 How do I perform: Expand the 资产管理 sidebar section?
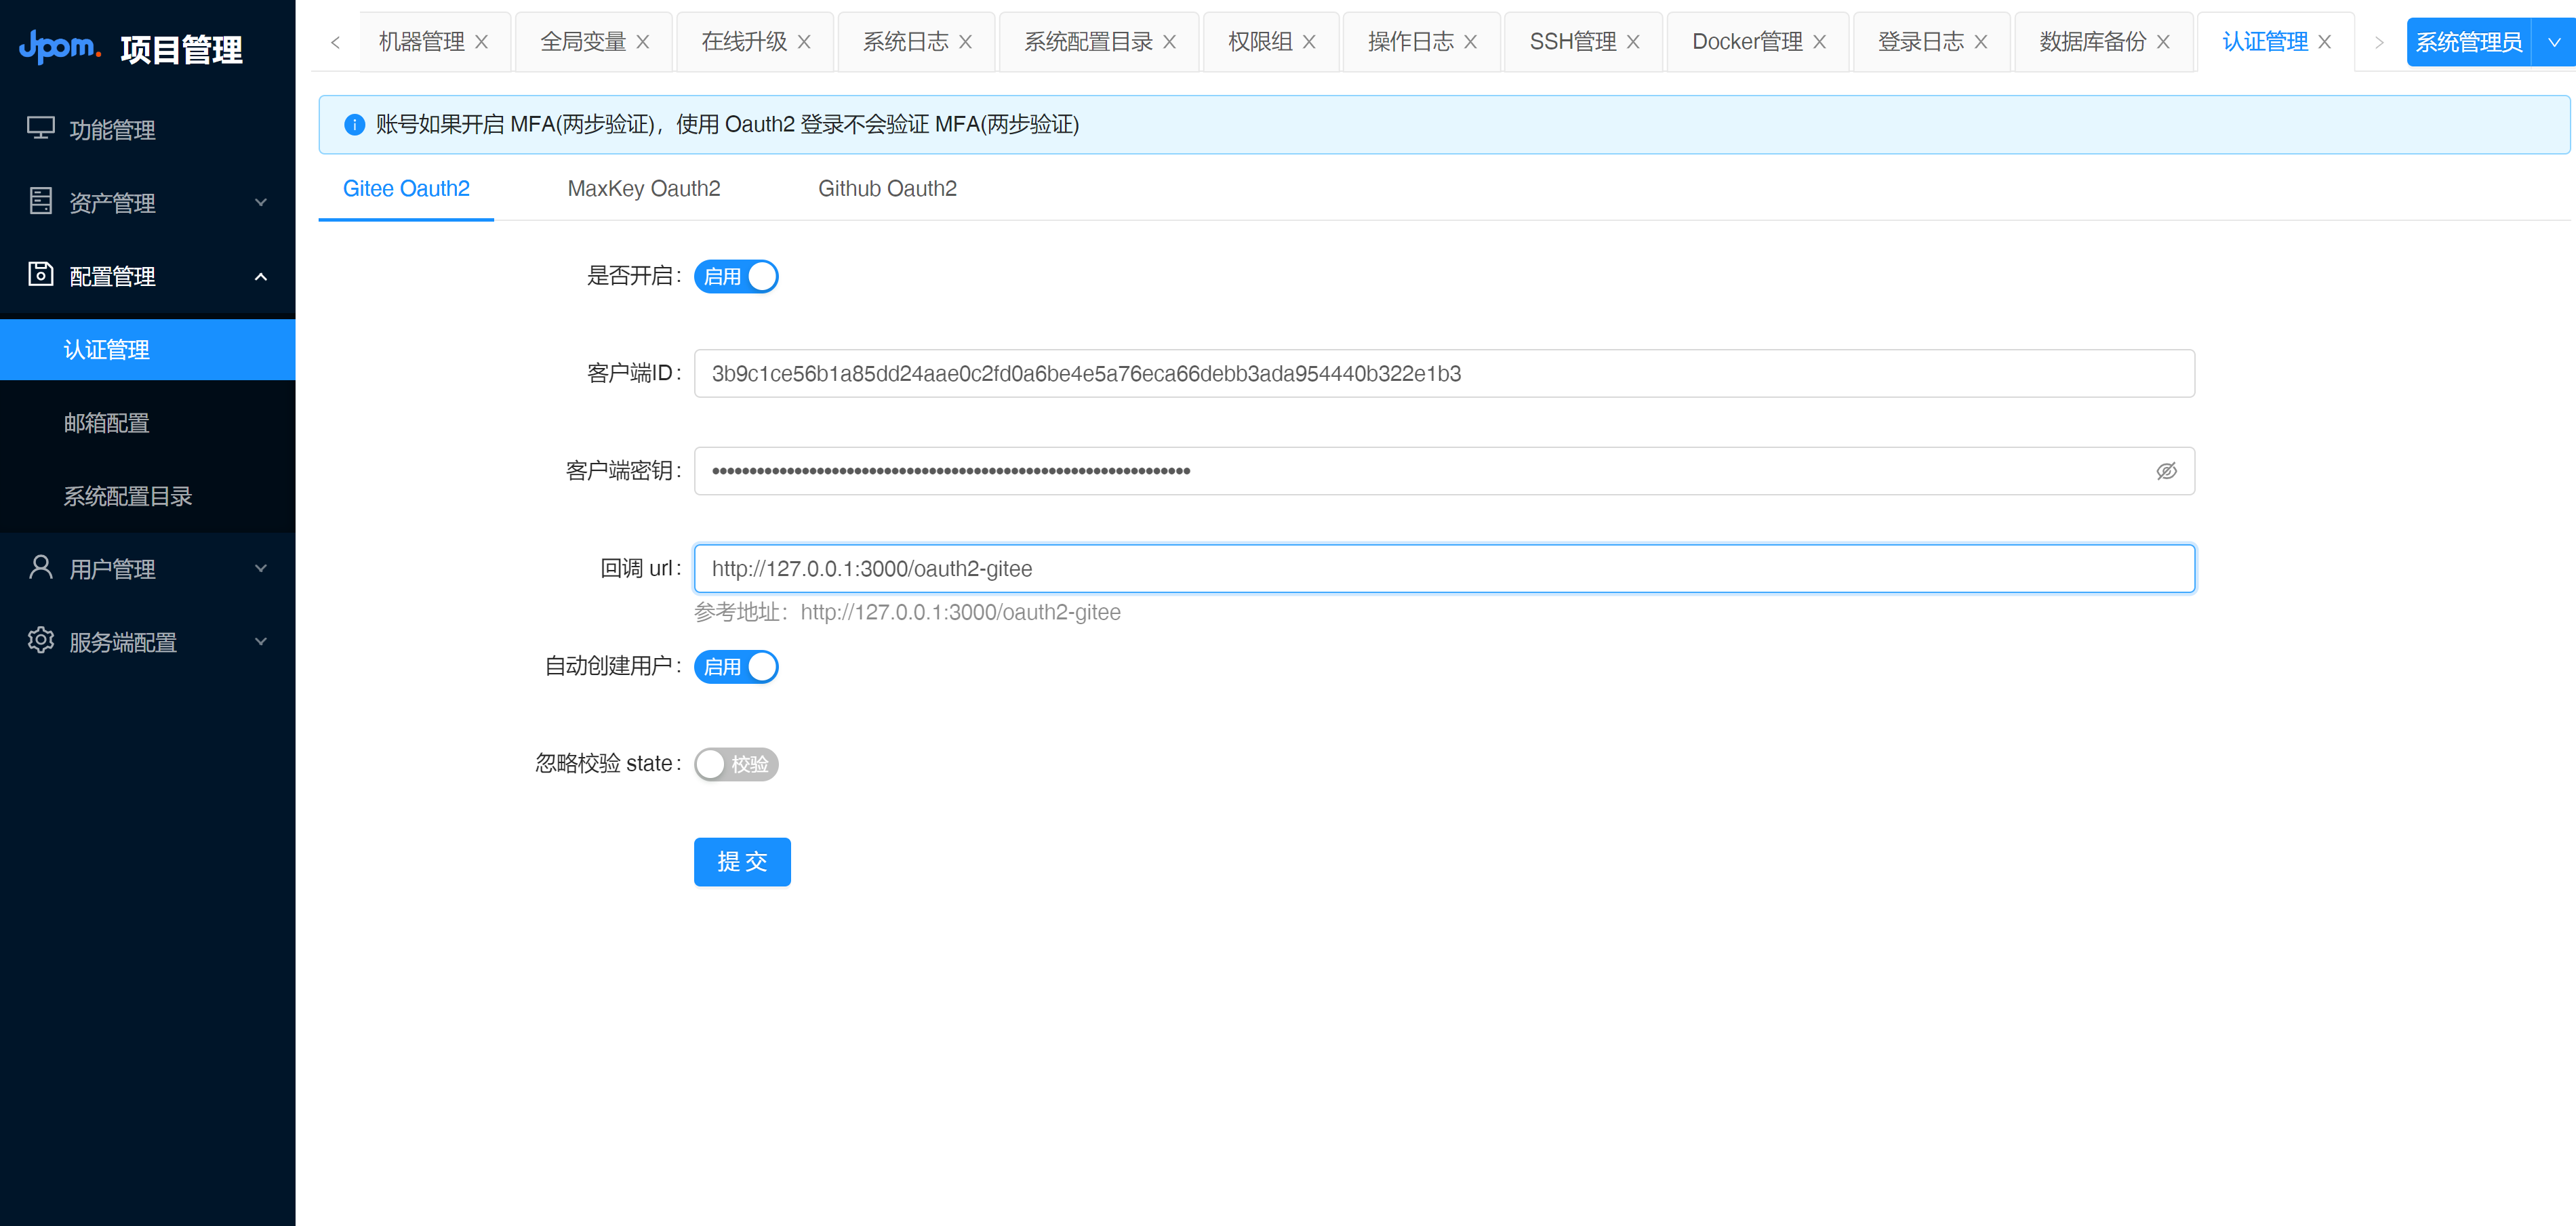(x=261, y=202)
